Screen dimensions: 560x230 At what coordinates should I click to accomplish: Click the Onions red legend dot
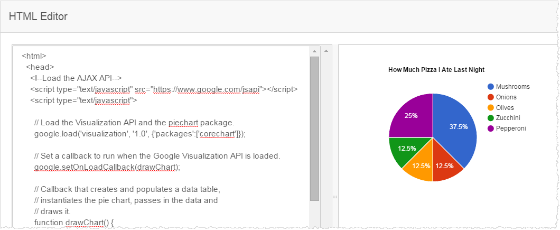pyautogui.click(x=491, y=97)
